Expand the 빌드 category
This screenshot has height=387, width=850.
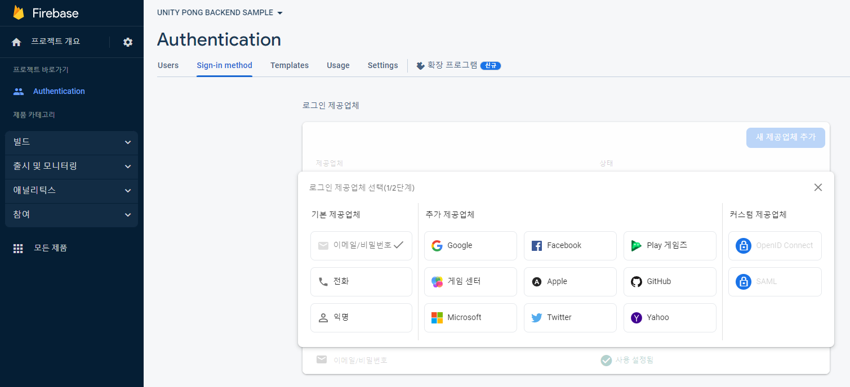pyautogui.click(x=72, y=143)
